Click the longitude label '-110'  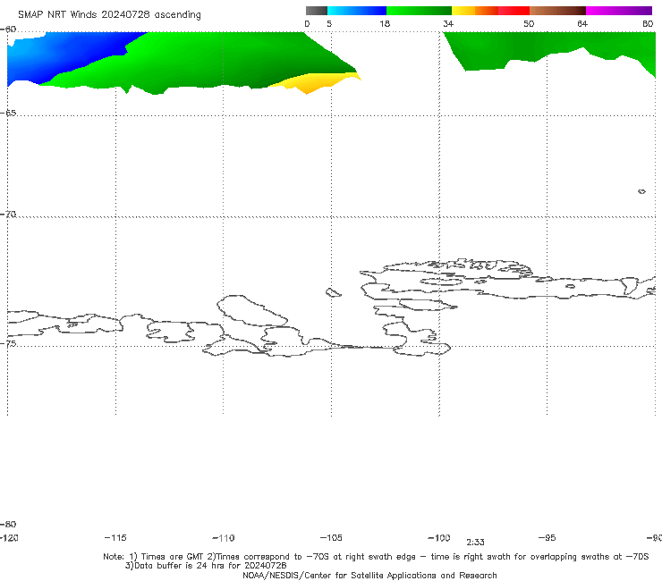pyautogui.click(x=224, y=538)
